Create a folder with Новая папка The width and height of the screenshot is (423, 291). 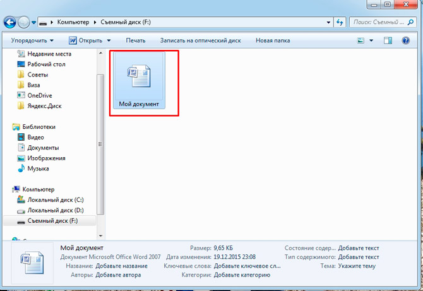[x=273, y=40]
